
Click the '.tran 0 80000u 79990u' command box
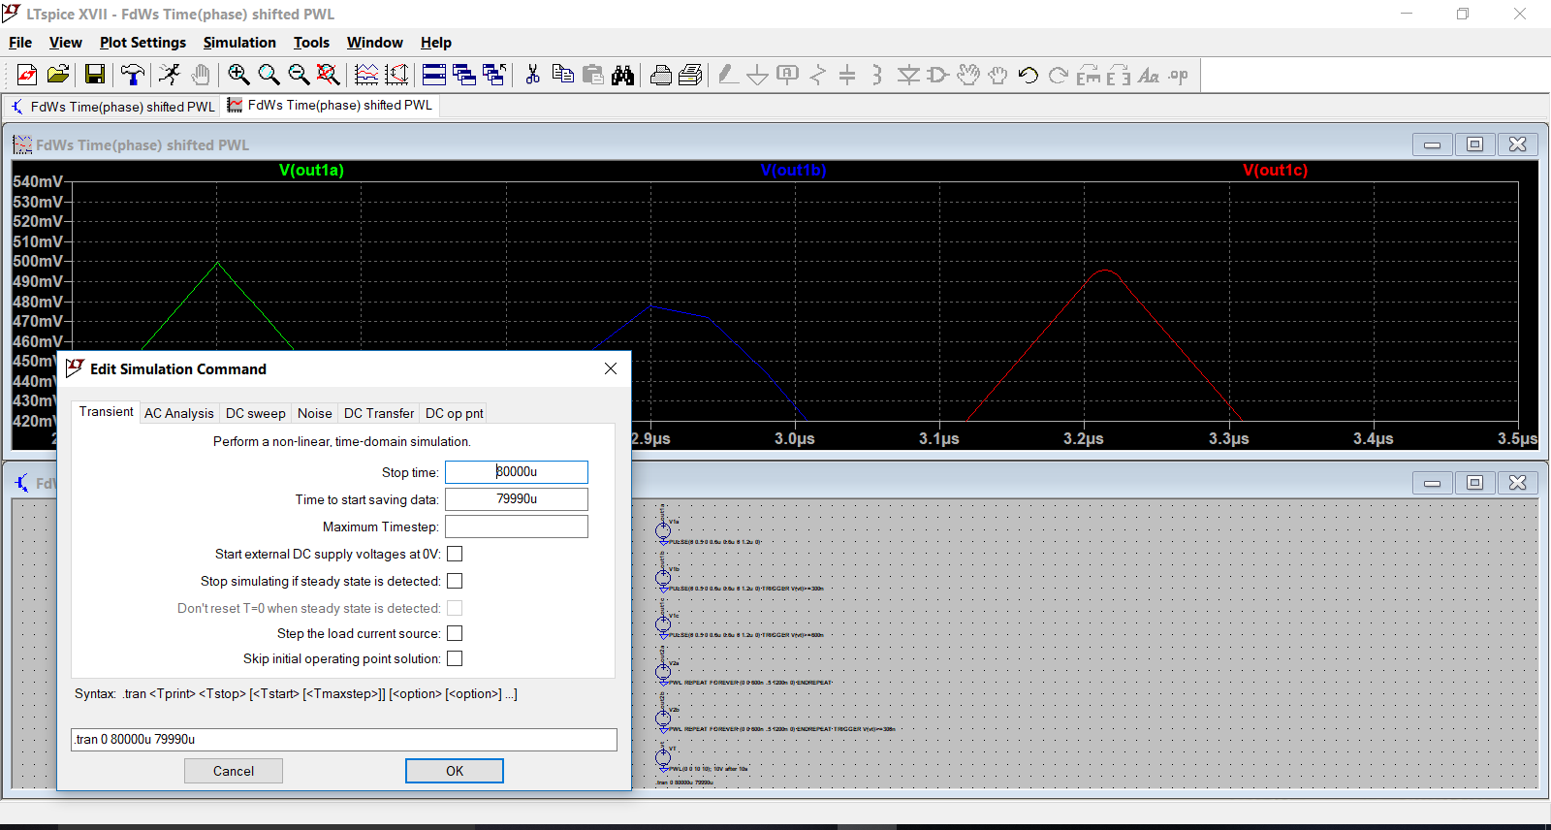(x=344, y=740)
